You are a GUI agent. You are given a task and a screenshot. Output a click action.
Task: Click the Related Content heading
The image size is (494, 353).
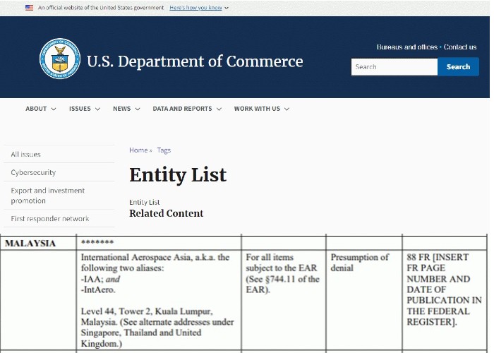pos(166,213)
